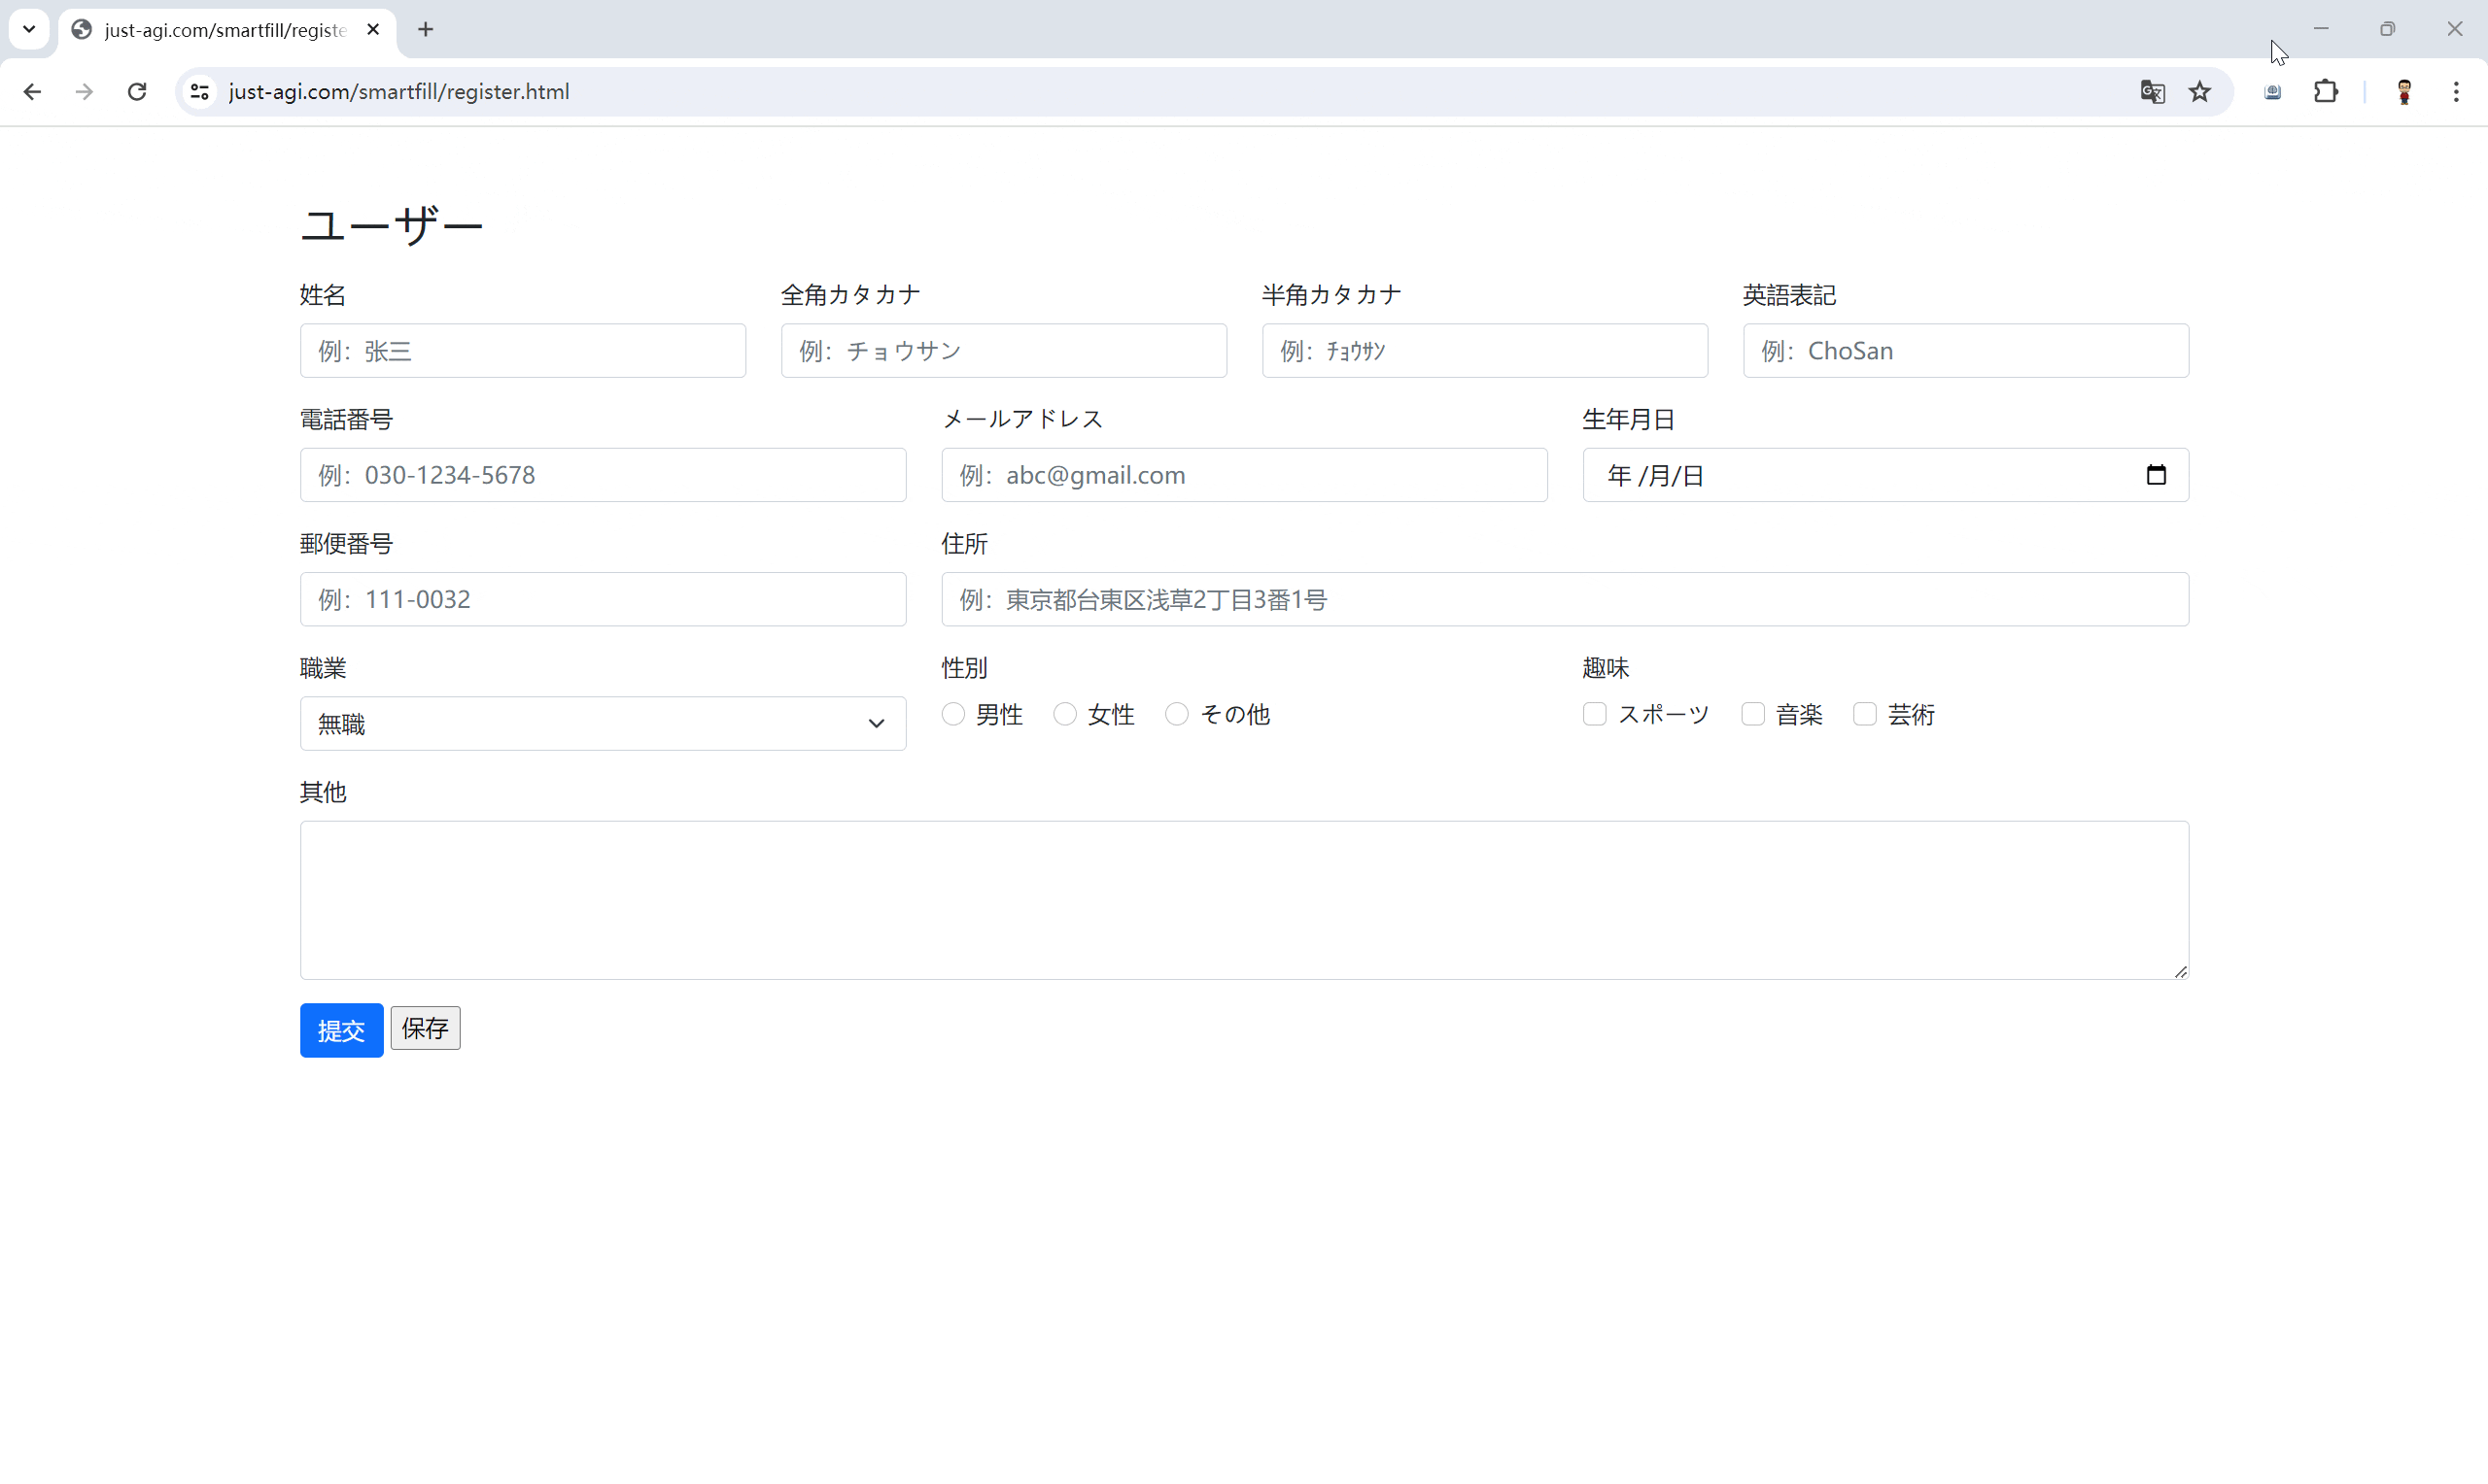Open the Google Translate icon in address bar
2488x1484 pixels.
pyautogui.click(x=2152, y=92)
